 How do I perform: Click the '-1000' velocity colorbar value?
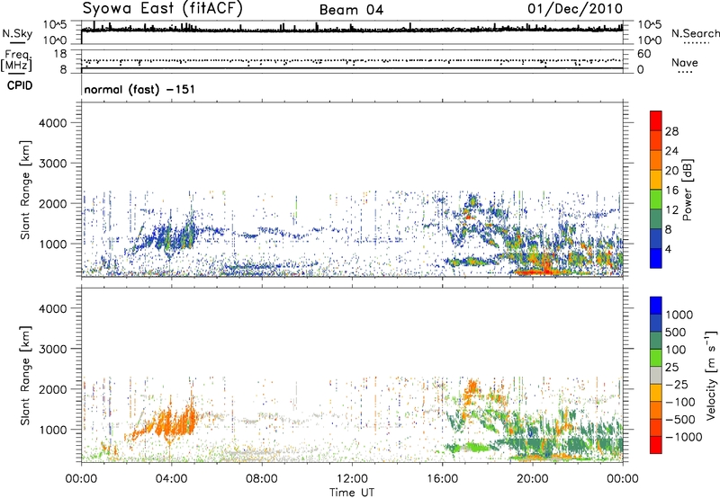click(x=683, y=437)
